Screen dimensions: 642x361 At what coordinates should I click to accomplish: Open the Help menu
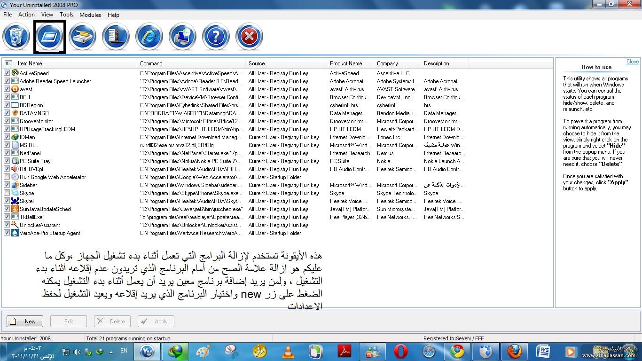[113, 15]
